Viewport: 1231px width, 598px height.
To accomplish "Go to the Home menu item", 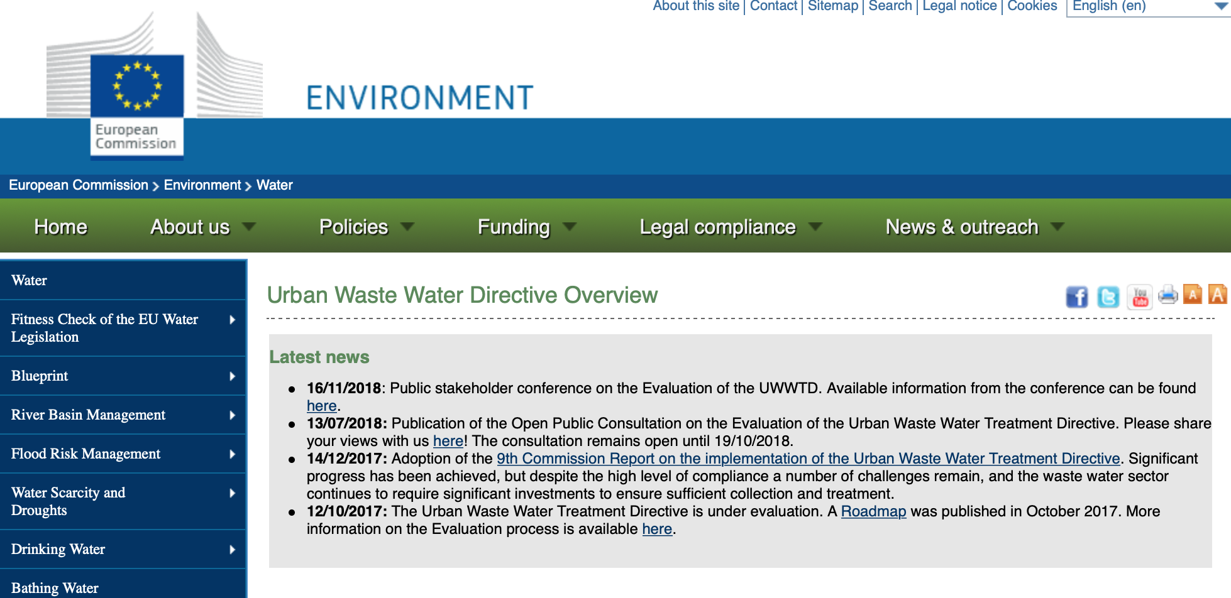I will click(x=60, y=227).
